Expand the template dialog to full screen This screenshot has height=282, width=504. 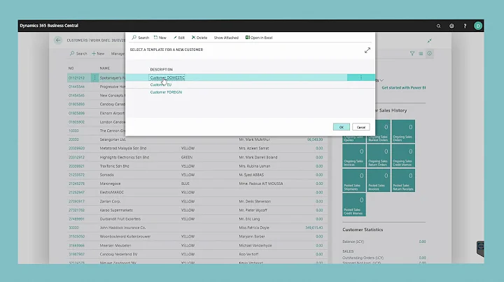[x=367, y=50]
